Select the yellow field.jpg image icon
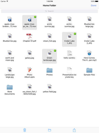The image size is (99, 133). tap(50, 87)
